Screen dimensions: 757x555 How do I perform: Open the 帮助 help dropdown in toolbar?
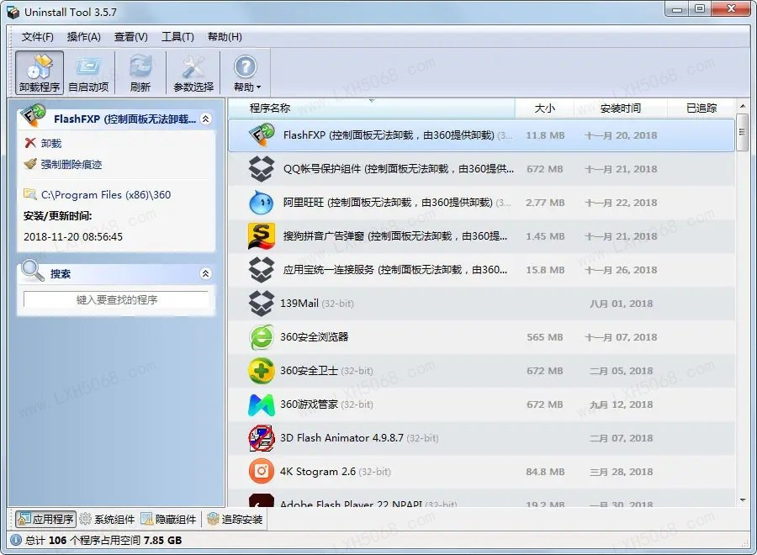click(246, 73)
